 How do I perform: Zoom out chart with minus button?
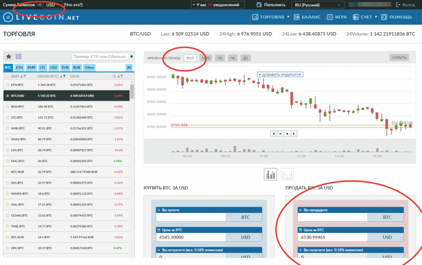pos(281,134)
